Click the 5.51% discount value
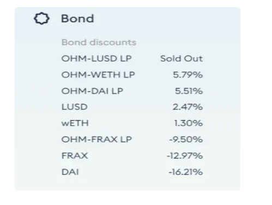Viewport: 272px width, 205px height. (x=189, y=91)
